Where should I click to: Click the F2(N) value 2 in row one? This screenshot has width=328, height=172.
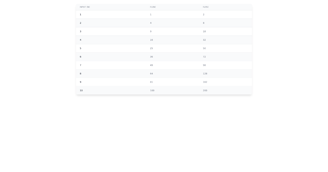tap(203, 14)
